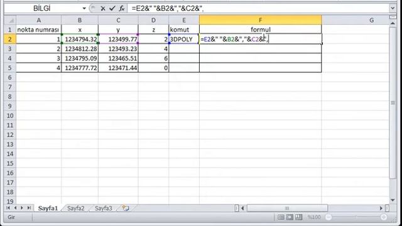
Task: Click the 3DPOLY cell
Action: pyautogui.click(x=184, y=39)
